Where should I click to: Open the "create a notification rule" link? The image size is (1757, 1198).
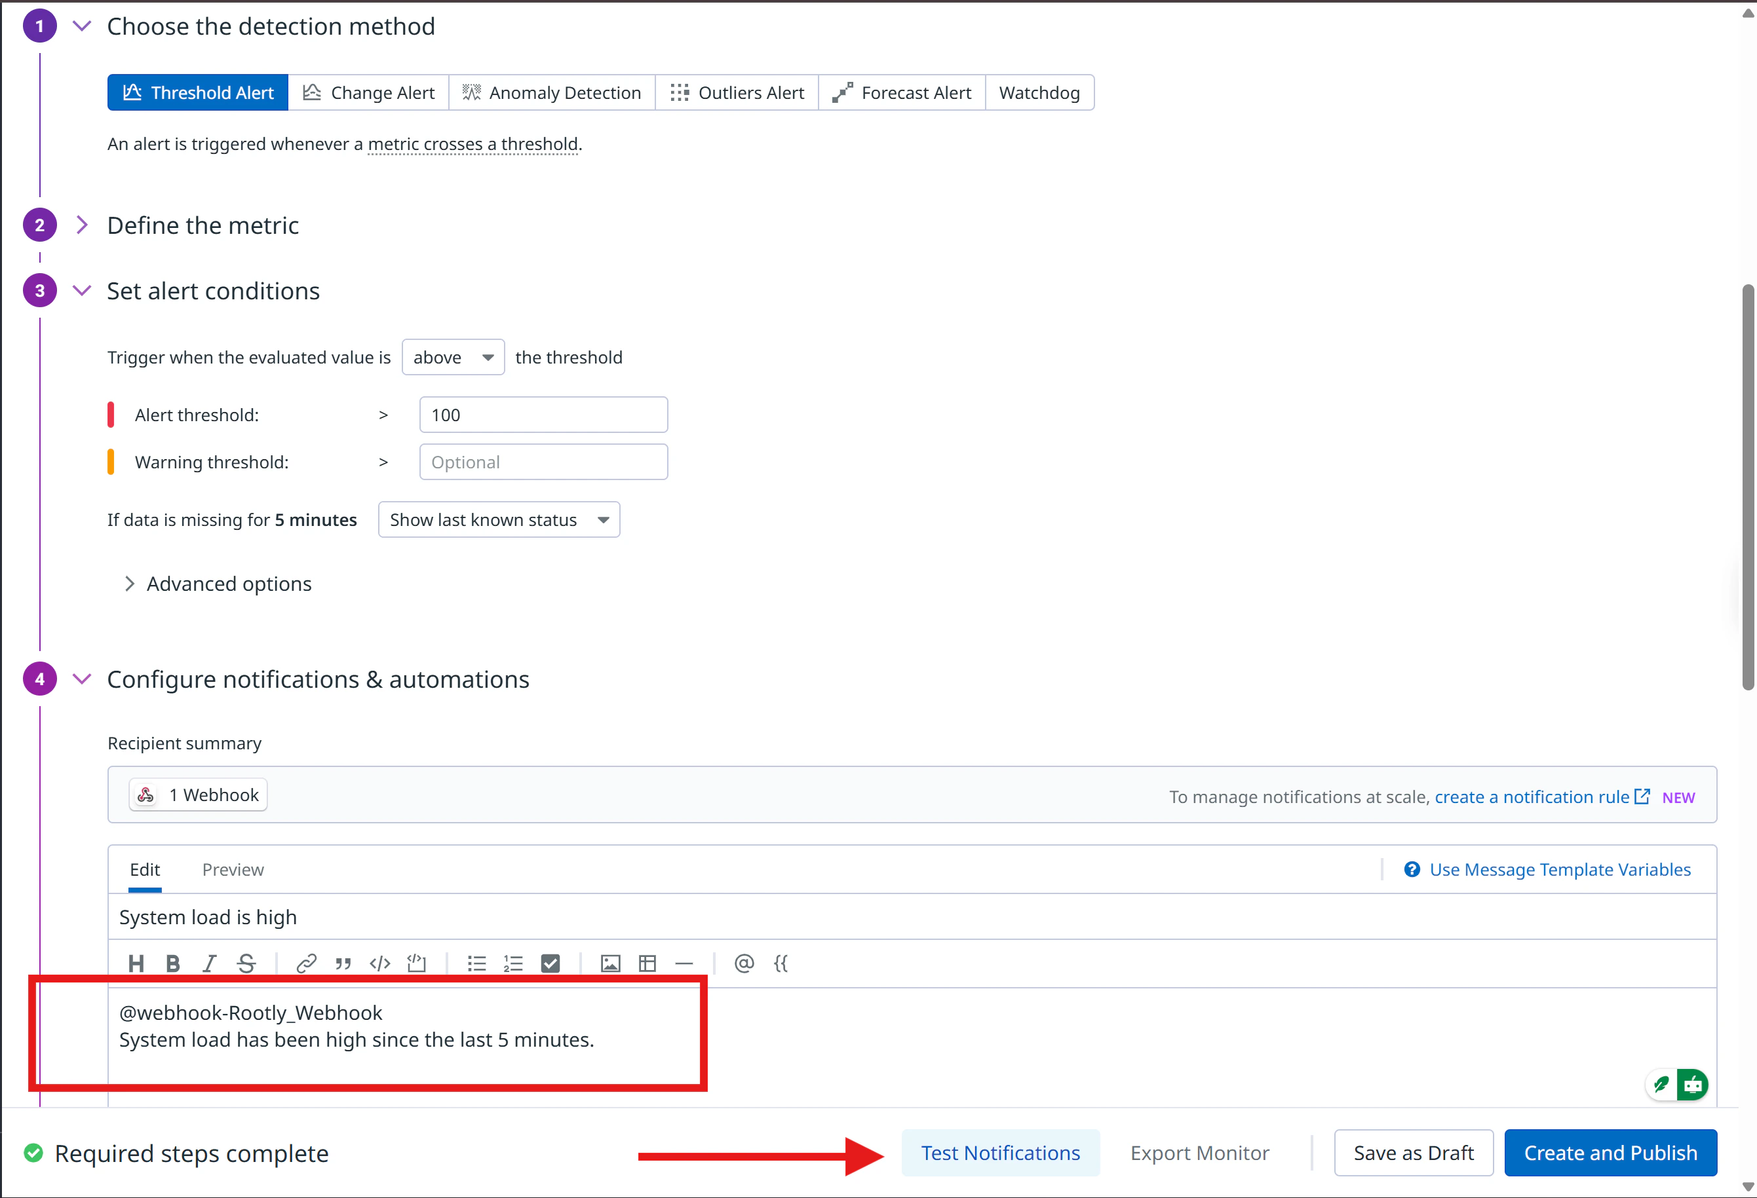tap(1532, 796)
